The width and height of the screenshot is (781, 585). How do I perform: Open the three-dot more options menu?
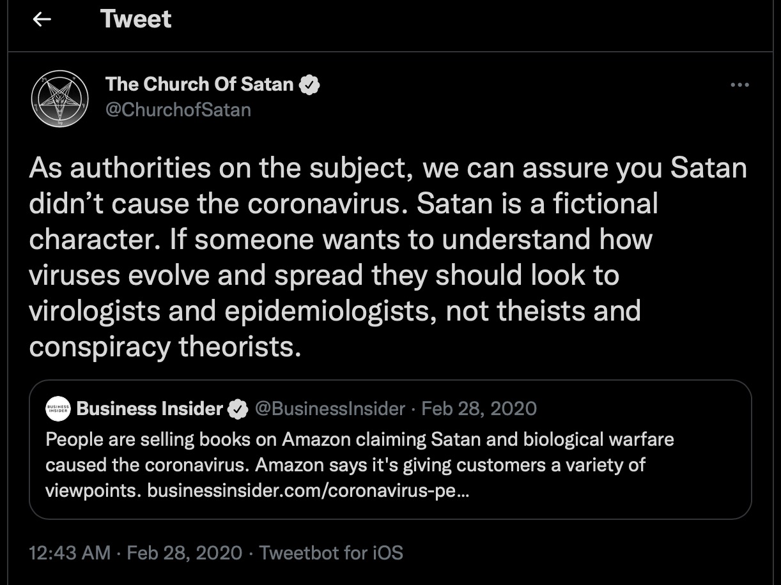[x=739, y=85]
